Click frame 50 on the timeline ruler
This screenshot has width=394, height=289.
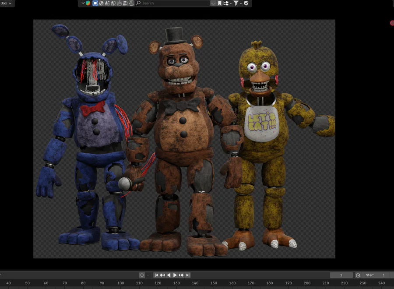[28, 283]
